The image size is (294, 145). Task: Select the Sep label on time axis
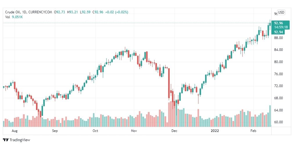(x=55, y=131)
